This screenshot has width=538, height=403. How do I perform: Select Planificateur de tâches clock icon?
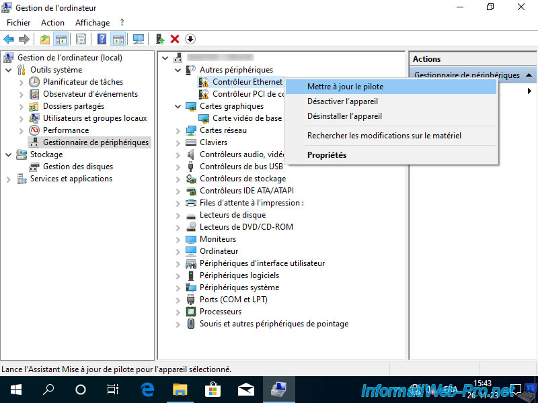[34, 82]
